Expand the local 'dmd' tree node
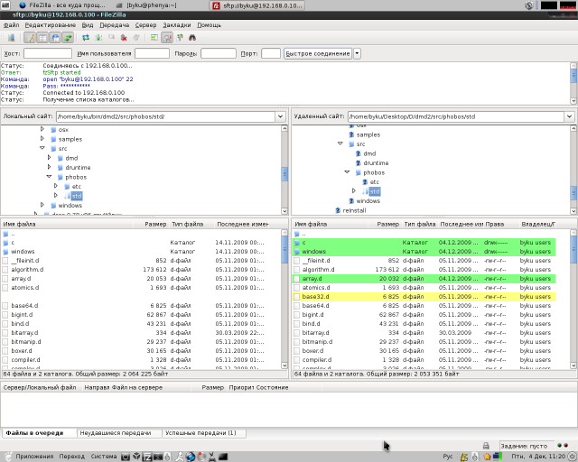The image size is (578, 462). [49, 158]
